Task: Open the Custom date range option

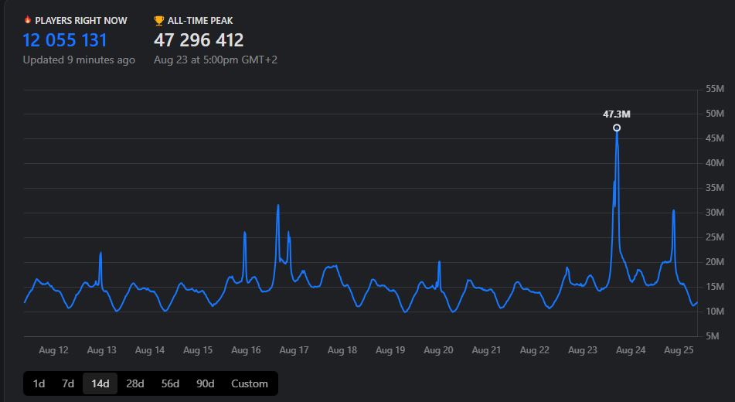Action: [249, 383]
